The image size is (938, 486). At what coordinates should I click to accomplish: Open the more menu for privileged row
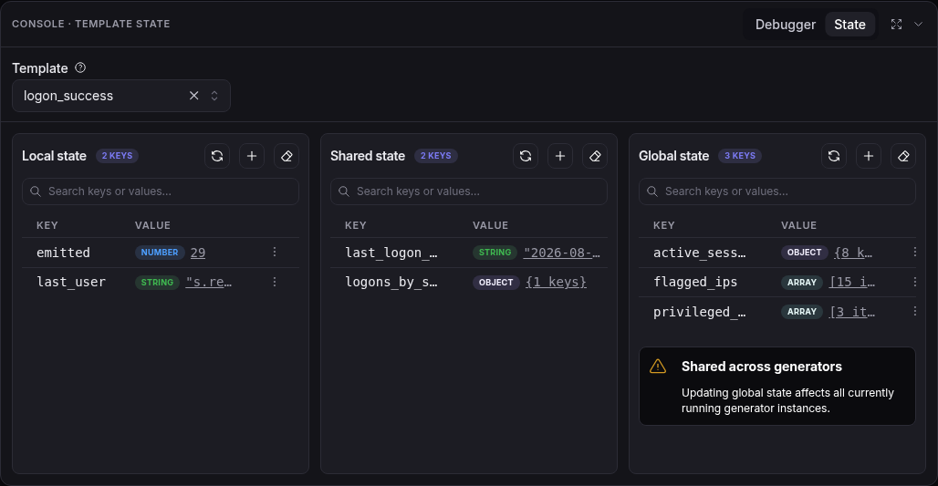(914, 311)
